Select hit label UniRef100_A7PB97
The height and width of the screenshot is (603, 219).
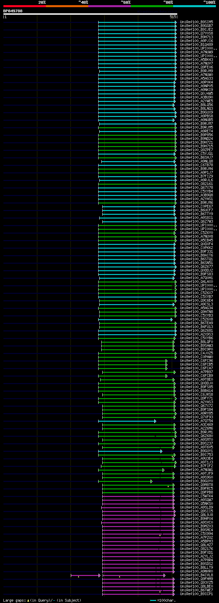click(x=196, y=372)
